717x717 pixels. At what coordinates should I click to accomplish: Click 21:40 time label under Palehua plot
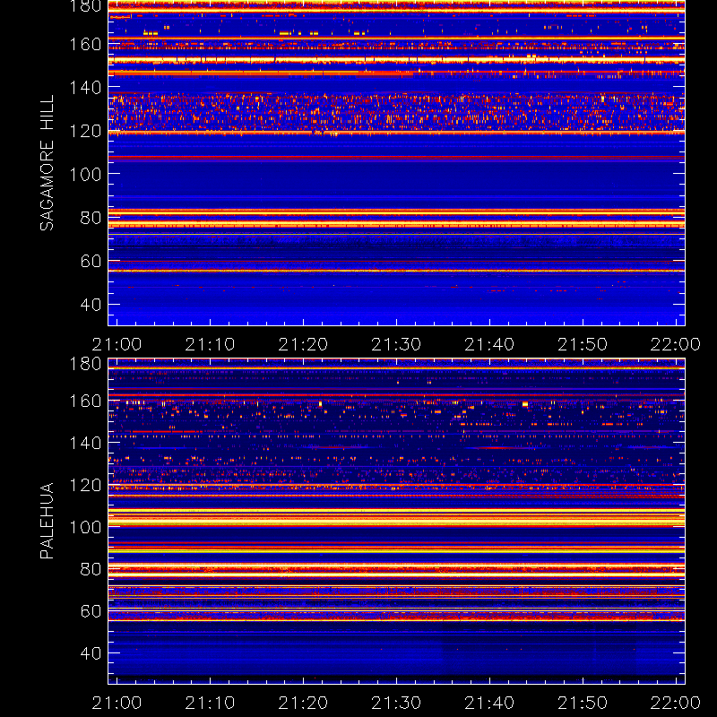coord(489,703)
